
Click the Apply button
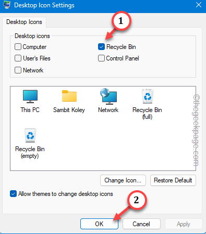(x=184, y=224)
